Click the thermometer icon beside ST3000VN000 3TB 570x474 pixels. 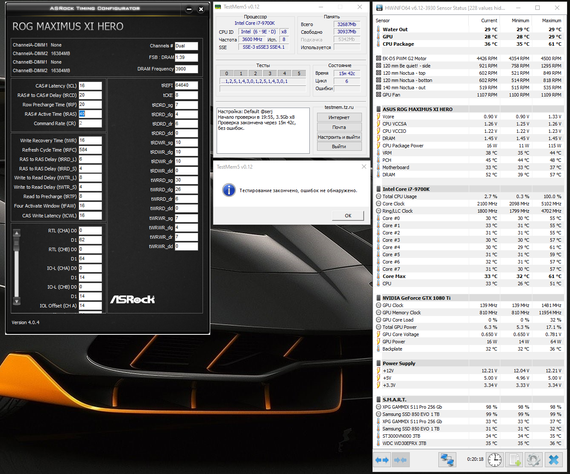[379, 436]
